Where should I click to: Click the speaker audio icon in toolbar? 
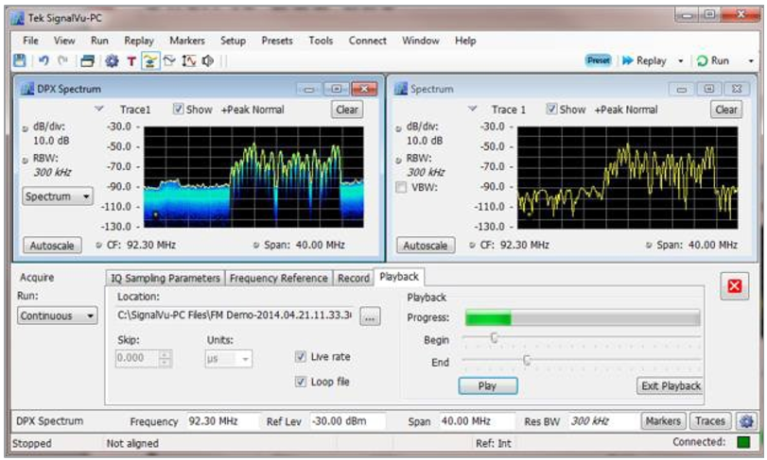[x=207, y=60]
